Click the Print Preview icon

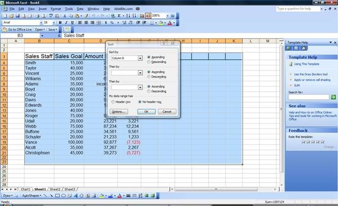(x=43, y=16)
